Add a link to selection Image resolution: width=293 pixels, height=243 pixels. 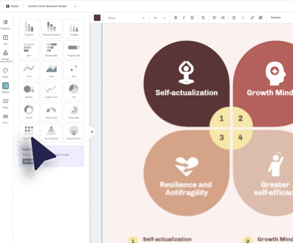252,18
